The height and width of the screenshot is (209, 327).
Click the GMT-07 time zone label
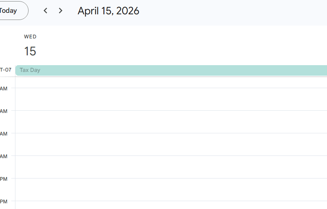pos(6,70)
